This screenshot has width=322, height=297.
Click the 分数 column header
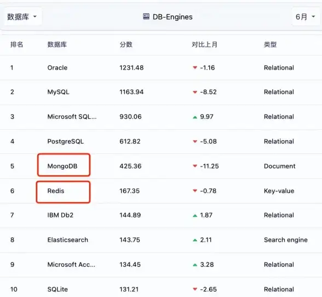click(126, 44)
